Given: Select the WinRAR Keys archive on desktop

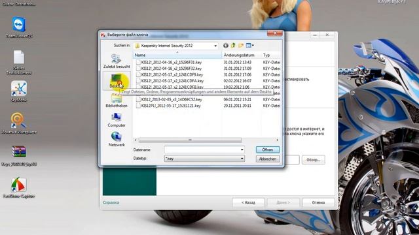Looking at the screenshot, I should click(19, 156).
